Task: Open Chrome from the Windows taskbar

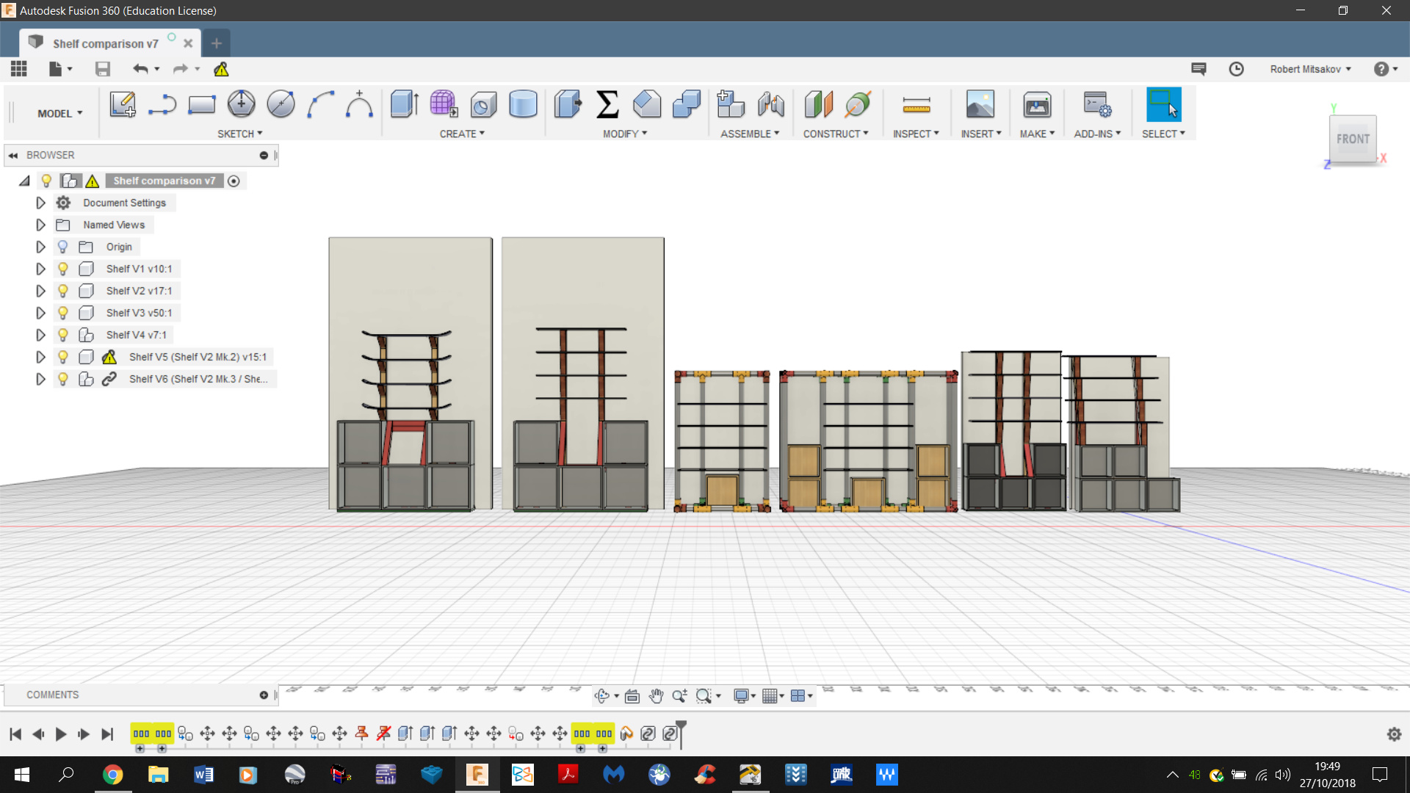Action: point(112,775)
